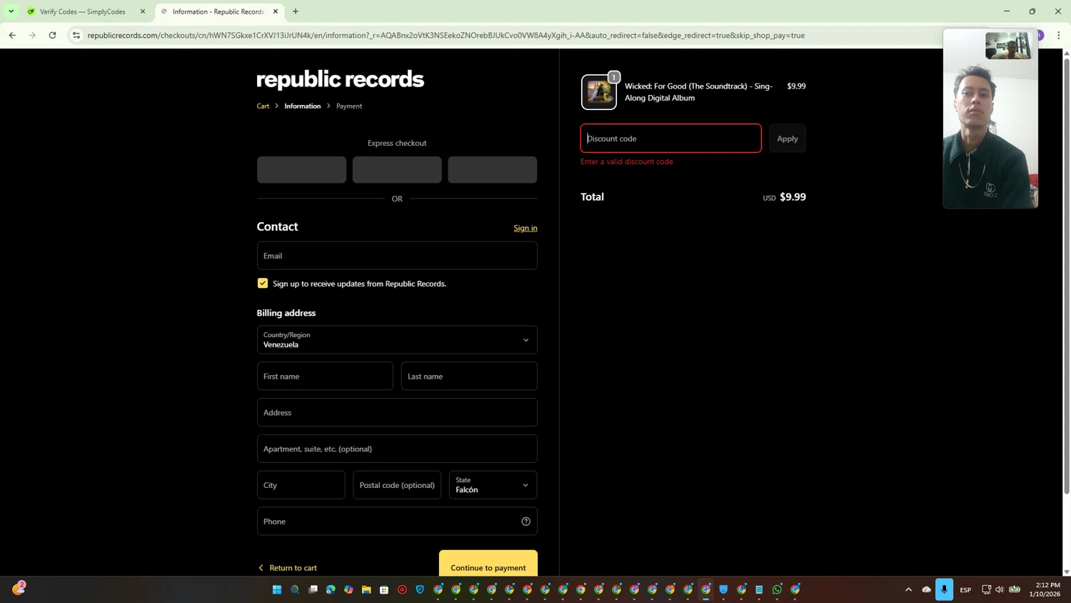Open taskbar Search
The width and height of the screenshot is (1071, 603).
[295, 589]
